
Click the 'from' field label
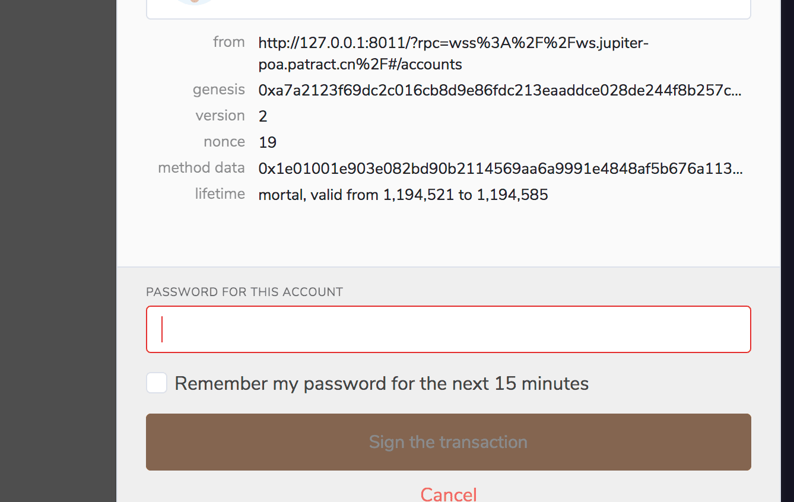(x=228, y=42)
